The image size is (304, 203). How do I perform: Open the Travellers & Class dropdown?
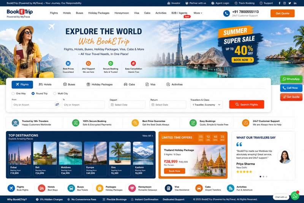coord(206,104)
